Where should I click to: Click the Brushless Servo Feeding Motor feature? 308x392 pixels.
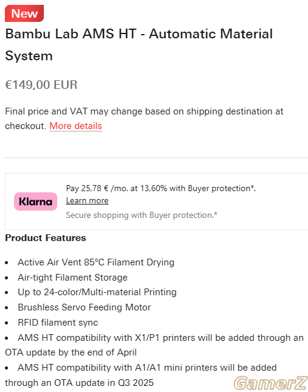pos(84,307)
